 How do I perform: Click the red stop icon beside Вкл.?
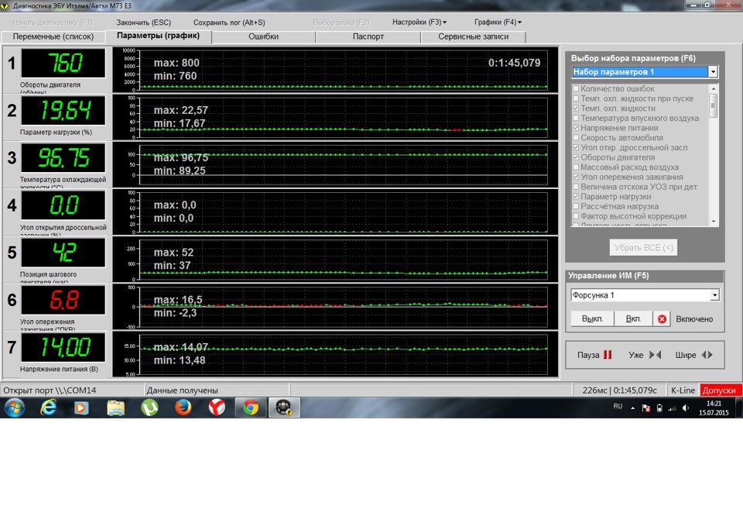pos(662,319)
